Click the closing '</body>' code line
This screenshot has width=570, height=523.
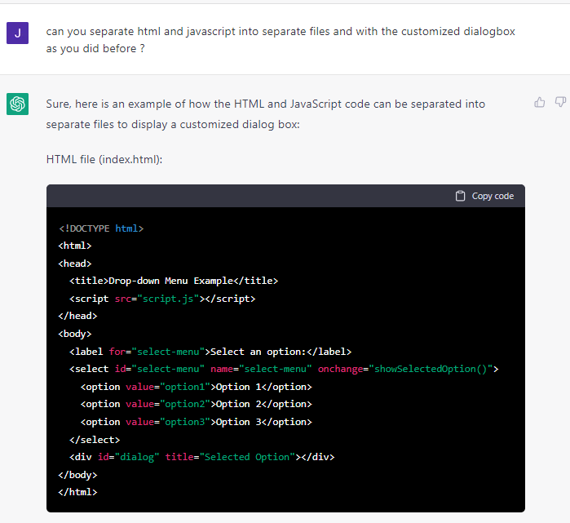click(77, 475)
